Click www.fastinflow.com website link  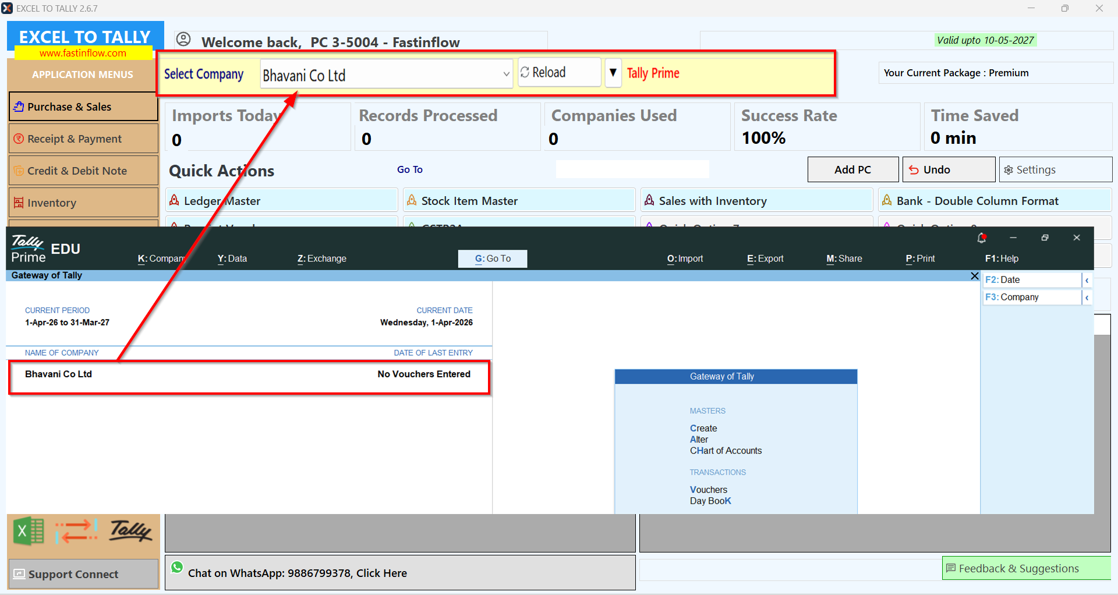[x=83, y=53]
